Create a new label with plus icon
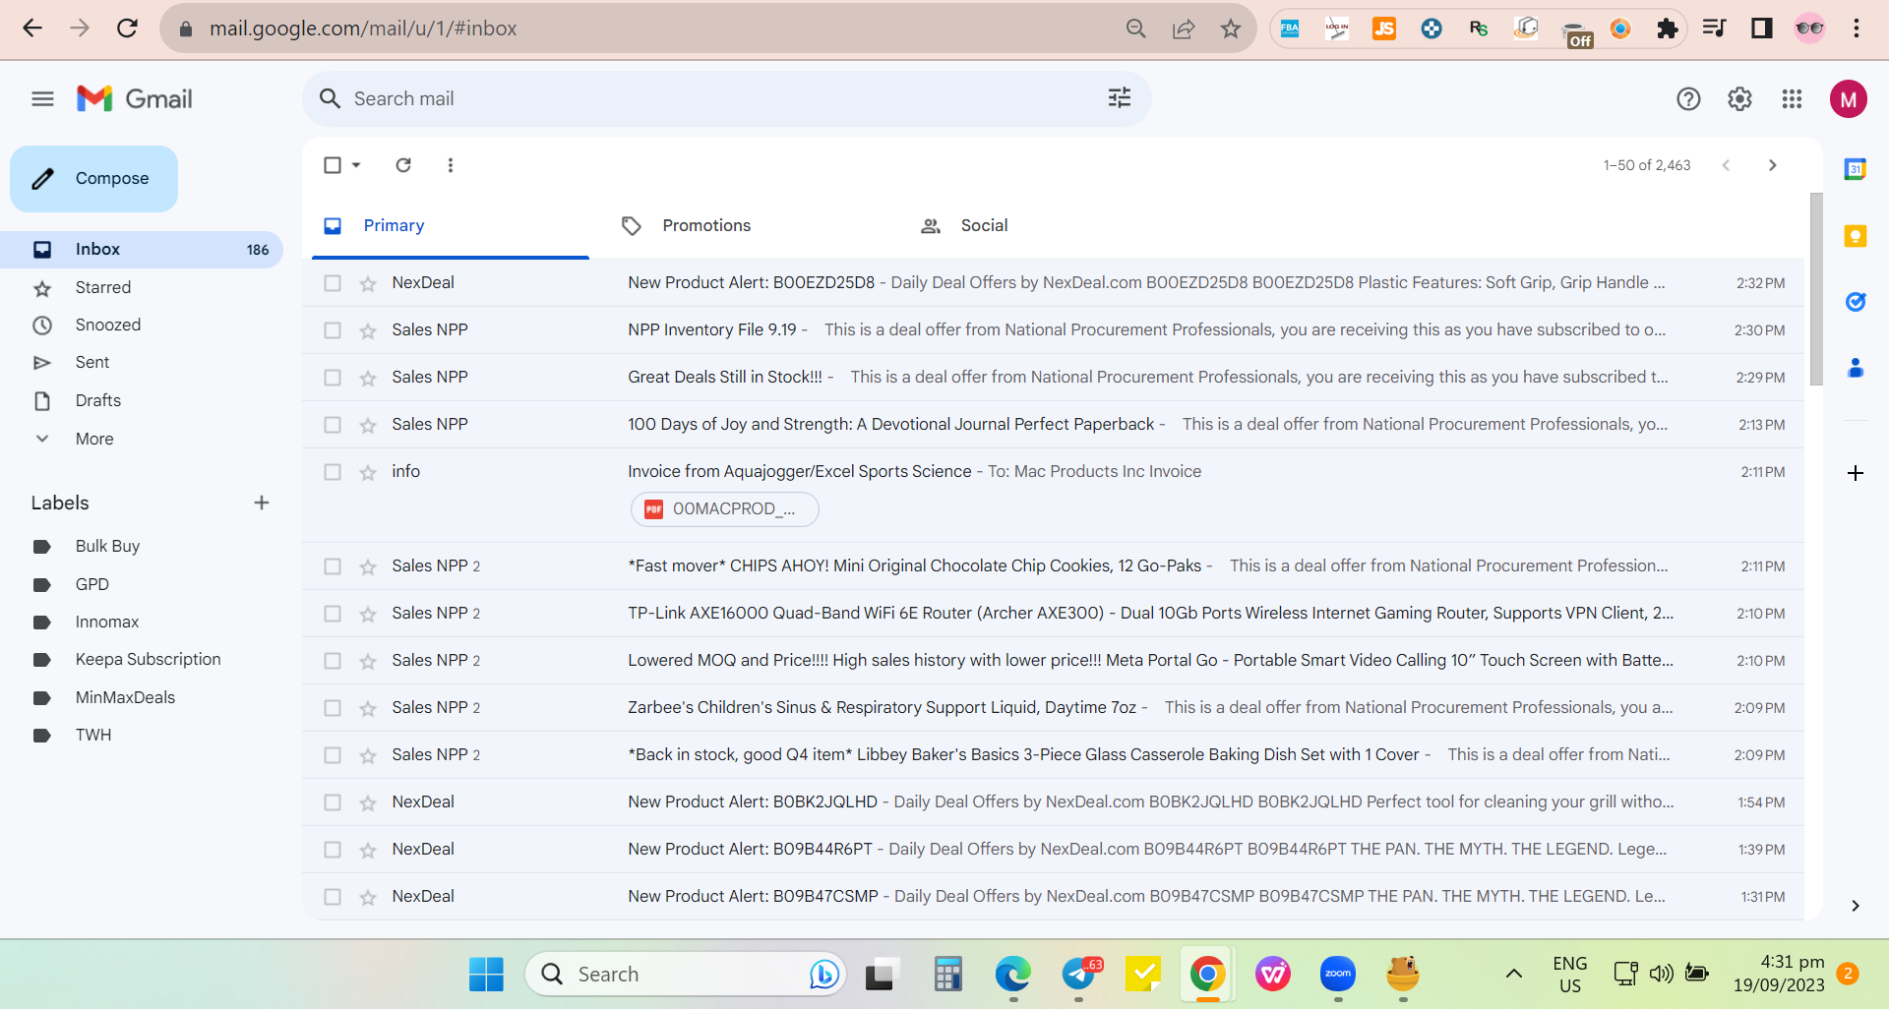Screen dimensions: 1889x1009 [x=262, y=503]
